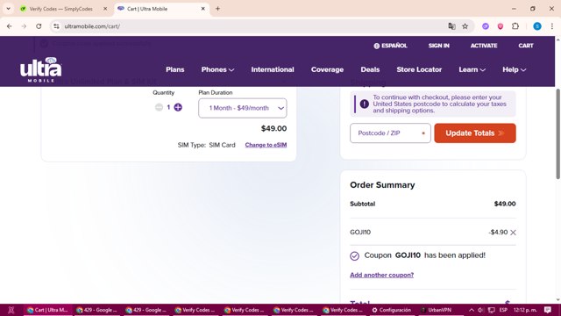Open the Chrome profile avatar
Screen dimensions: 561x316
click(537, 26)
